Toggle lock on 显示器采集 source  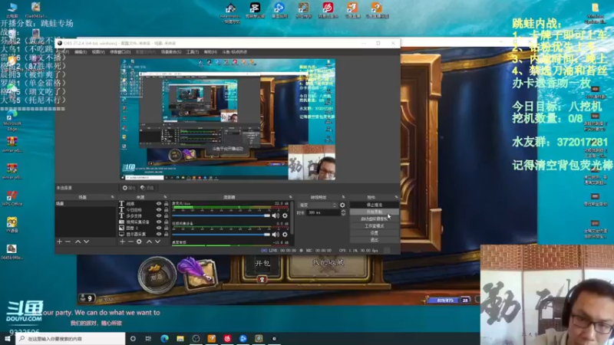(x=166, y=234)
